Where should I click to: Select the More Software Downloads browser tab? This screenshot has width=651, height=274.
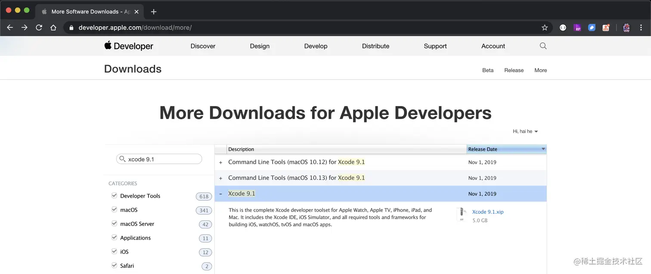(90, 12)
